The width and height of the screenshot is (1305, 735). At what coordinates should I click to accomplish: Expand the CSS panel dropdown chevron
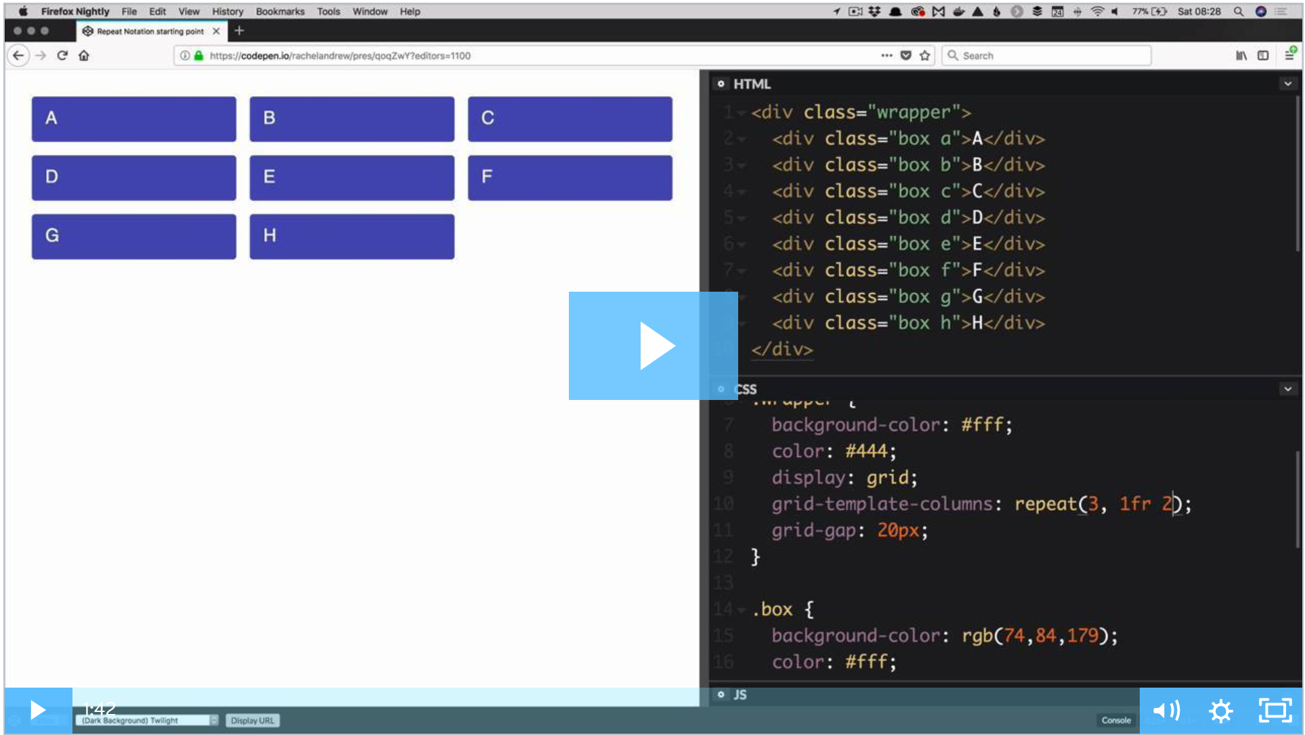(x=1287, y=389)
